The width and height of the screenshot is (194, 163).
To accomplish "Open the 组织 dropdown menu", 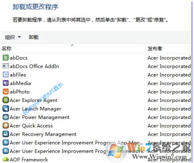I will (x=13, y=37).
